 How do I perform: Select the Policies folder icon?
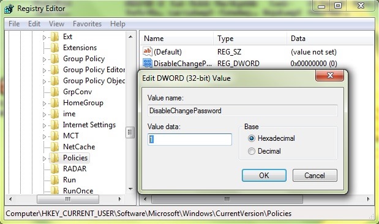coord(55,158)
